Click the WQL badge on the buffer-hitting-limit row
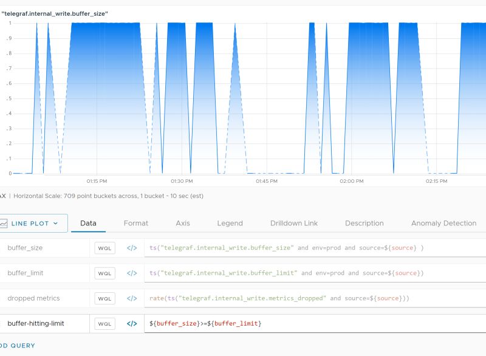The image size is (486, 356). [104, 323]
